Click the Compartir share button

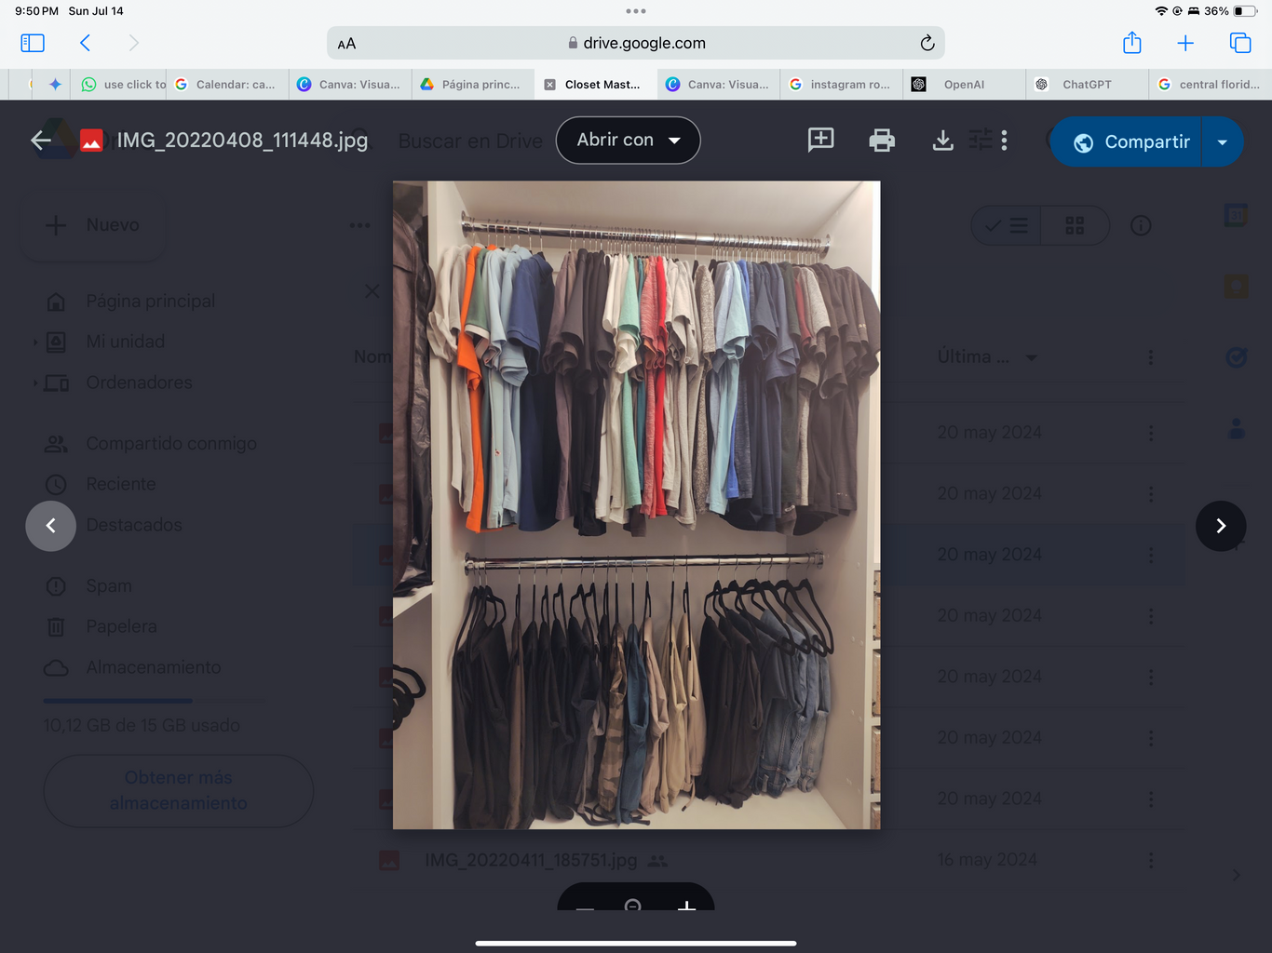1130,142
